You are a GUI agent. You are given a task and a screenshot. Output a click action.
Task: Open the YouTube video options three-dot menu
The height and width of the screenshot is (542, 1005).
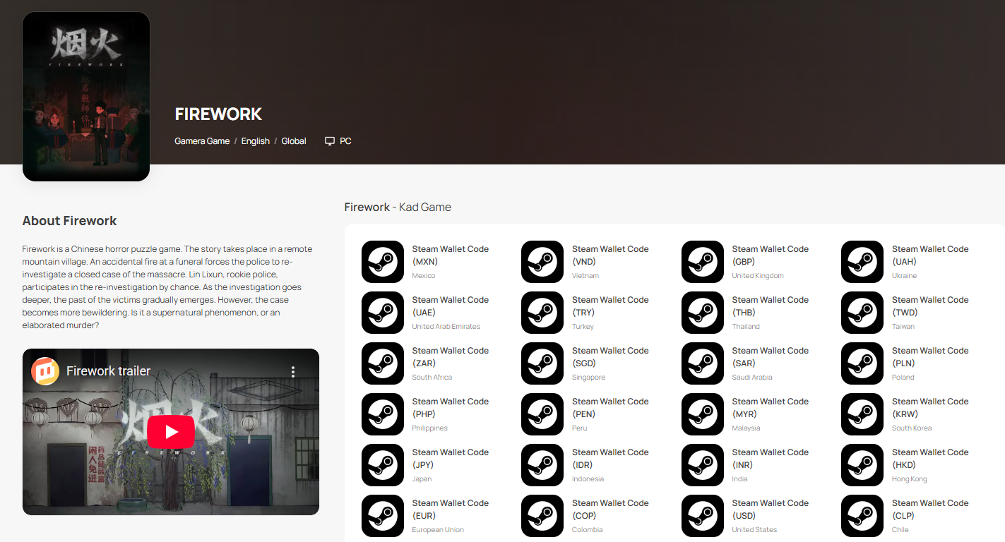point(293,371)
